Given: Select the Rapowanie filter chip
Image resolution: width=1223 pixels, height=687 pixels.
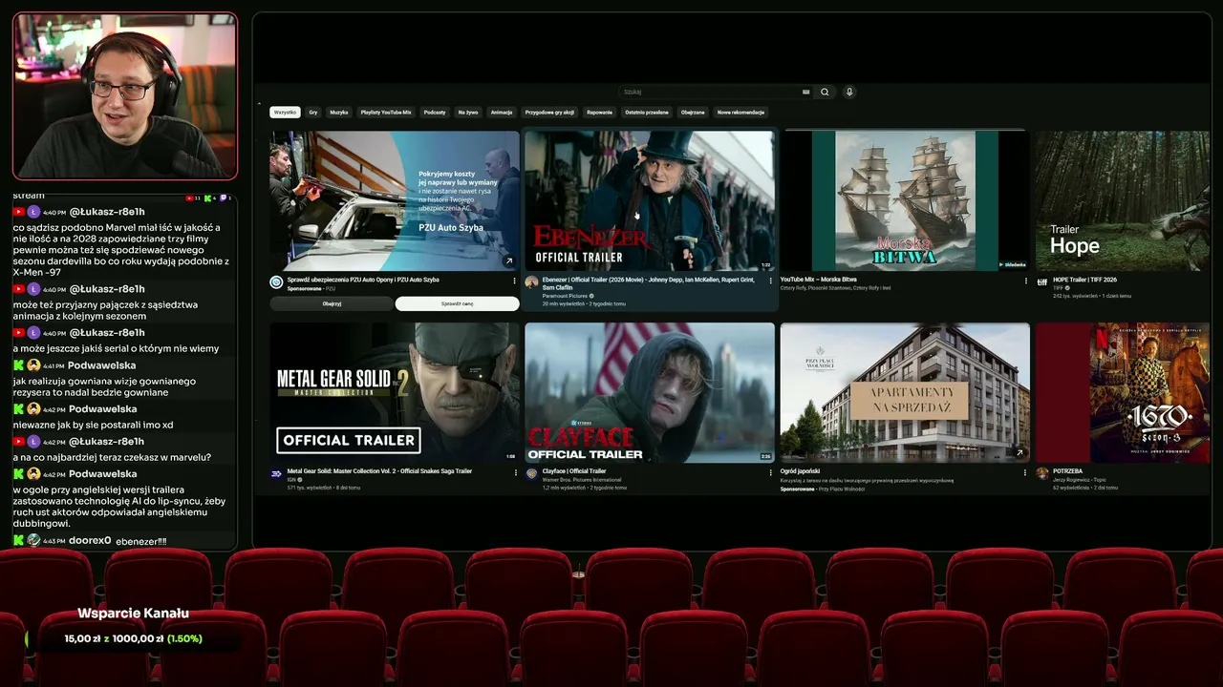Looking at the screenshot, I should 600,113.
